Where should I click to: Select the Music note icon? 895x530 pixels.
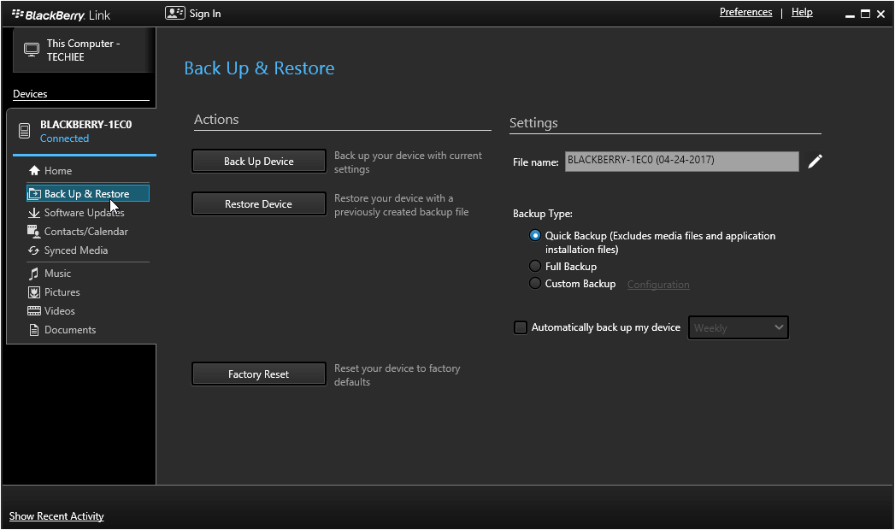click(x=33, y=273)
